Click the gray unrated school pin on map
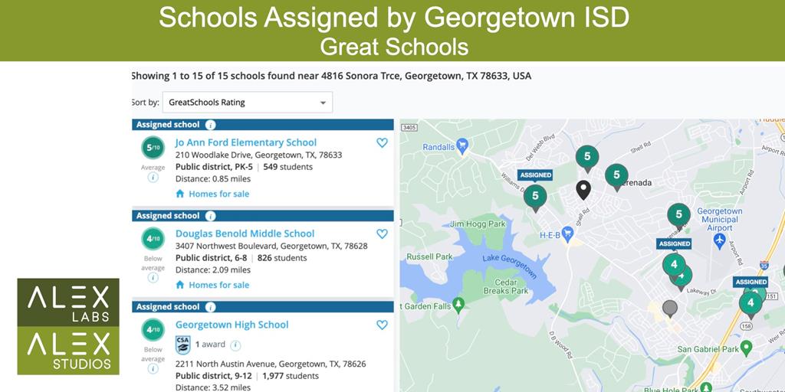 click(x=670, y=309)
